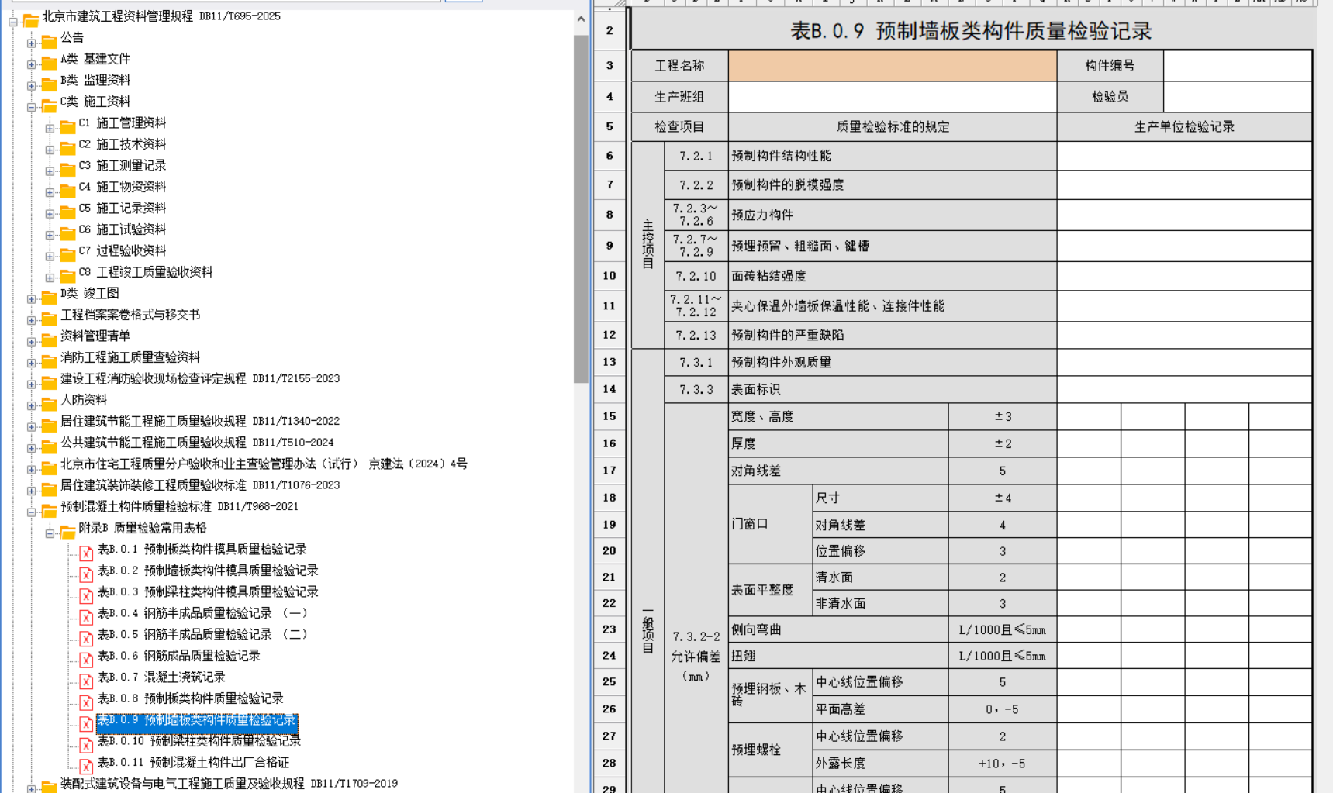The width and height of the screenshot is (1333, 793).
Task: Click the folder icon for 附录B 质量检验常用表格
Action: 67,529
